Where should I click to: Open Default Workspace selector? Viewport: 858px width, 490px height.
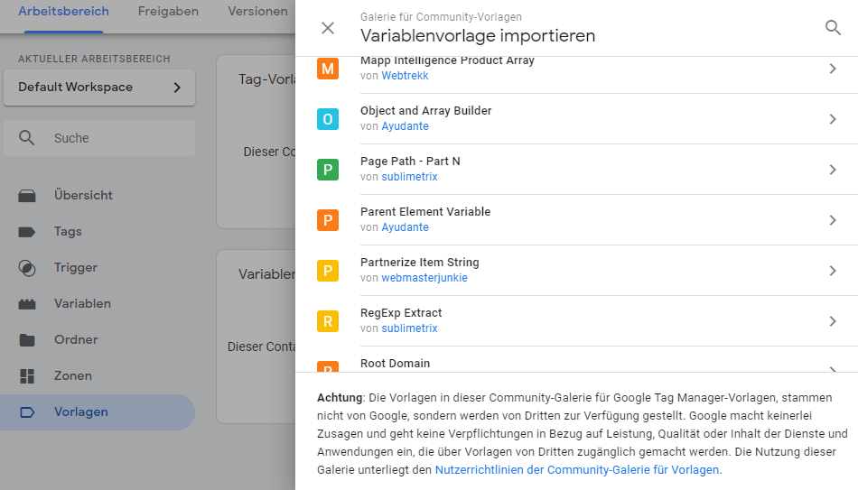pyautogui.click(x=99, y=88)
